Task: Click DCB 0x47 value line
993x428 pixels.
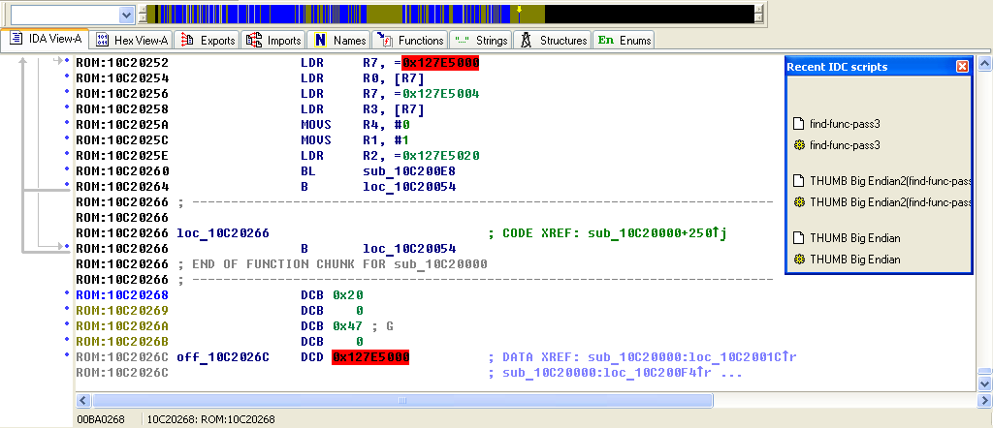Action: pos(348,326)
